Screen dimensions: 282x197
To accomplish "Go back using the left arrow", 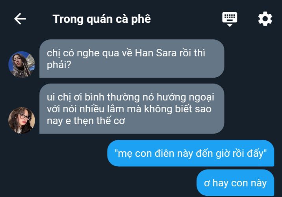I will pos(20,19).
